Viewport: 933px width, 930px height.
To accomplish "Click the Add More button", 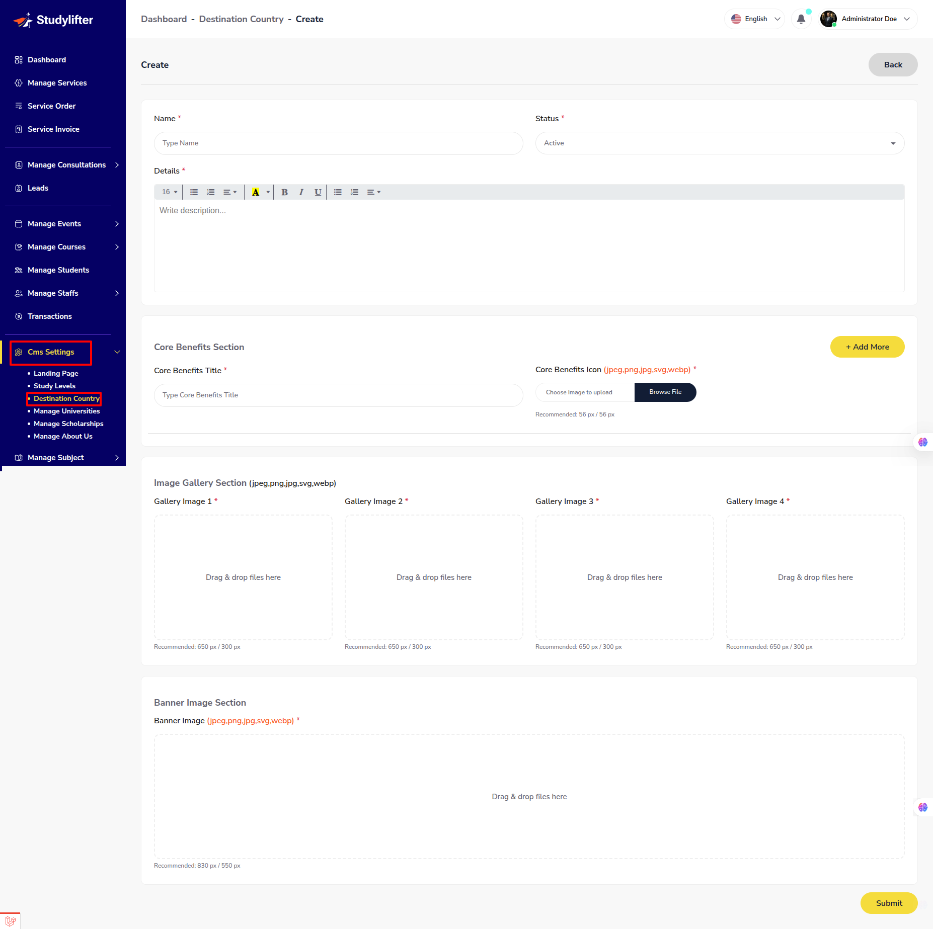I will coord(867,347).
